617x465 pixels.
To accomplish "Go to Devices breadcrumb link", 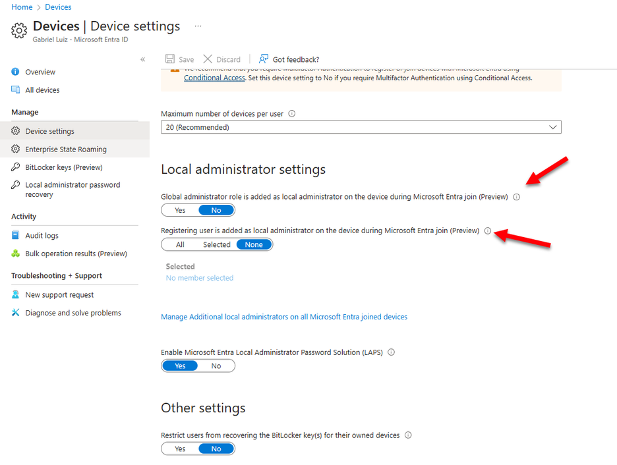I will tap(58, 7).
